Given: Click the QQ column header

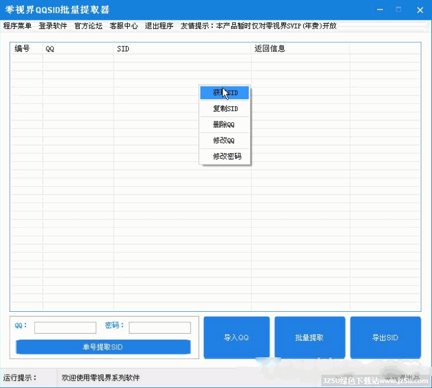Looking at the screenshot, I should pos(78,49).
